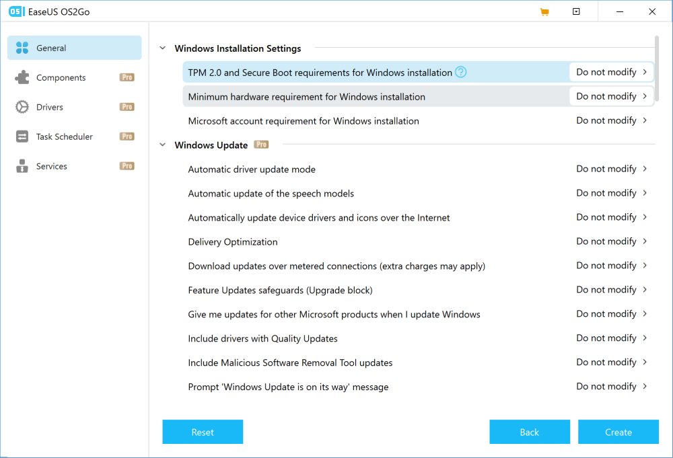Click the Services sidebar icon
Screen dimensions: 673x458
pyautogui.click(x=22, y=166)
